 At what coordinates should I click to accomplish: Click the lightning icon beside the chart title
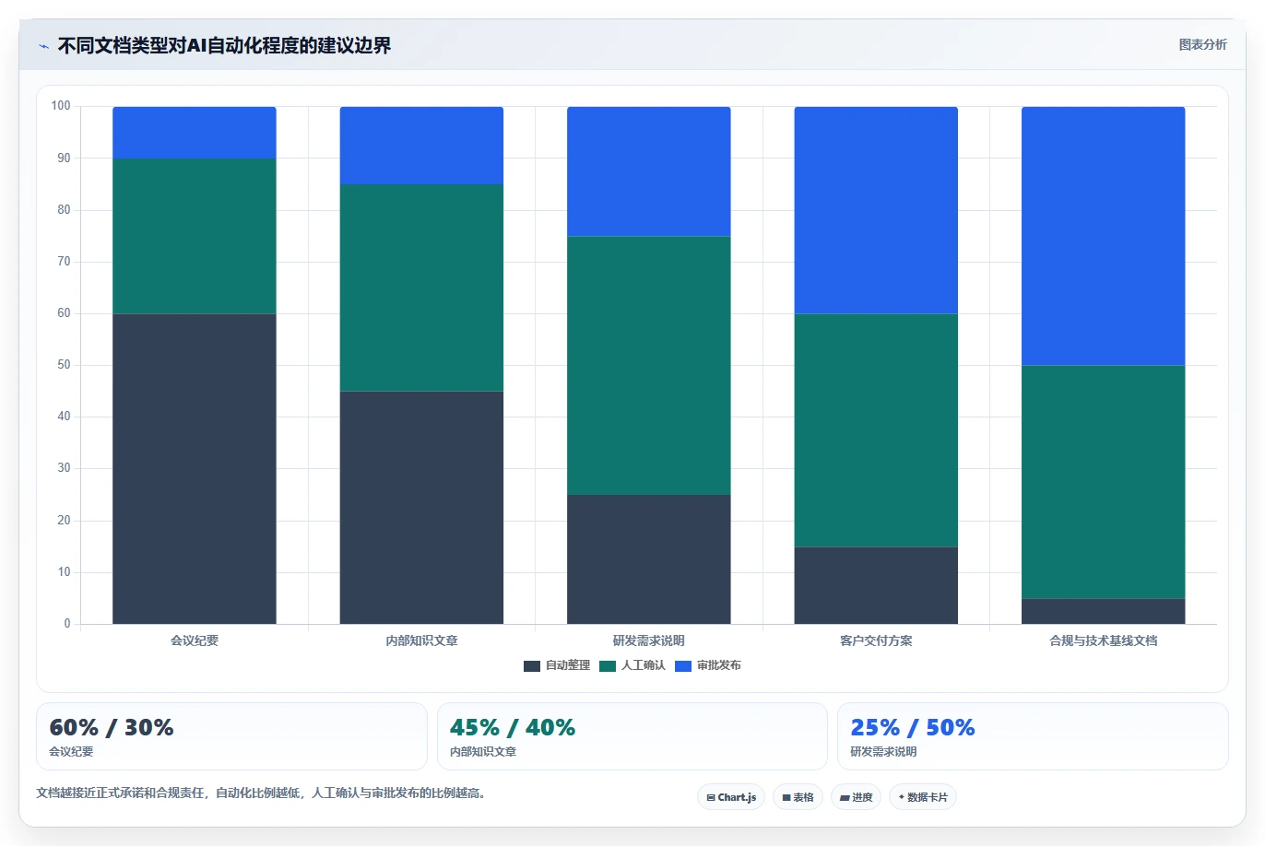[x=43, y=46]
